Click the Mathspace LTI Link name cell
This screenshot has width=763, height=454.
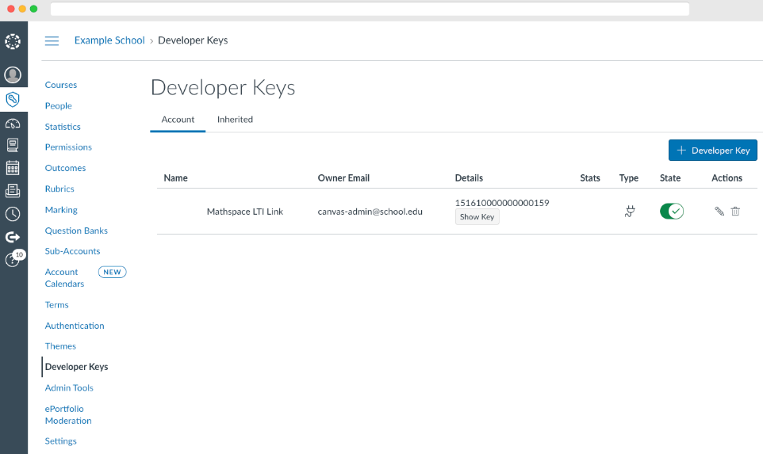coord(245,212)
